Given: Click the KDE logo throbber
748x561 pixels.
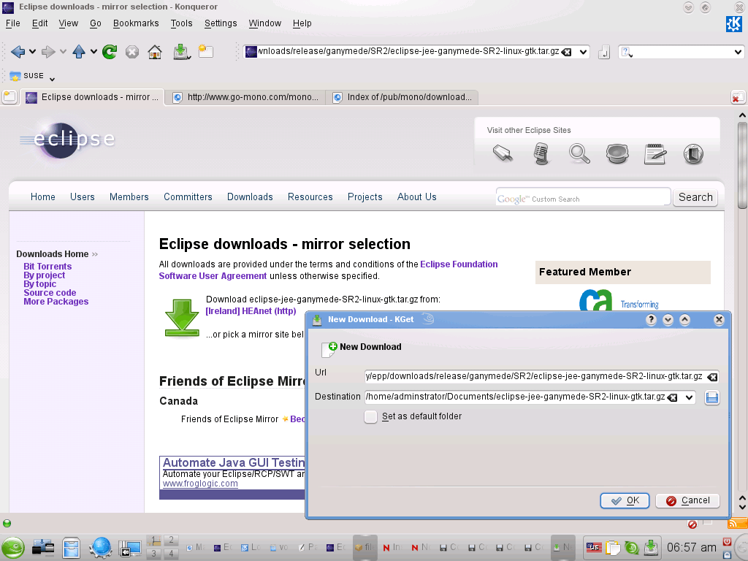Looking at the screenshot, I should [733, 24].
